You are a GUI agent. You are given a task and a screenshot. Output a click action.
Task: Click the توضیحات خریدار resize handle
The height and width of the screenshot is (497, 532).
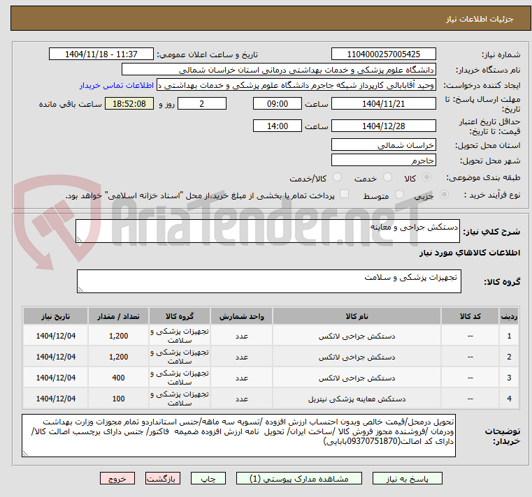(25, 454)
